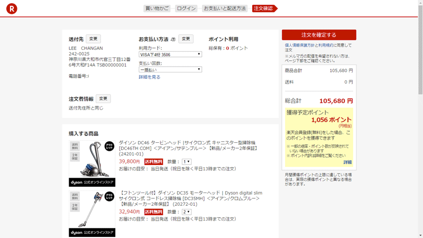This screenshot has width=423, height=238.
Task: Click the 送付先住所と同じ text
Action: tap(86, 108)
